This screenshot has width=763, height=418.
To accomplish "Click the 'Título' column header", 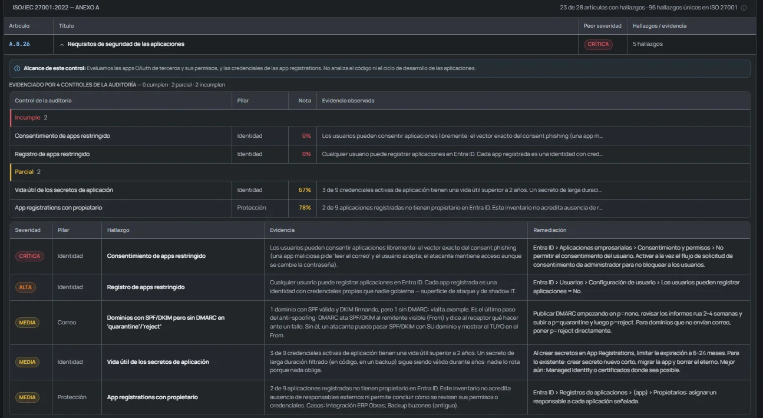I will coord(67,26).
